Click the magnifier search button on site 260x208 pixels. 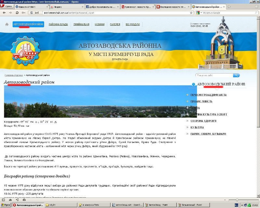tap(236, 75)
